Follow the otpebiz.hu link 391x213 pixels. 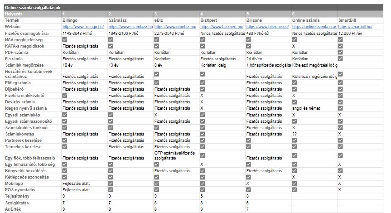tap(175, 27)
